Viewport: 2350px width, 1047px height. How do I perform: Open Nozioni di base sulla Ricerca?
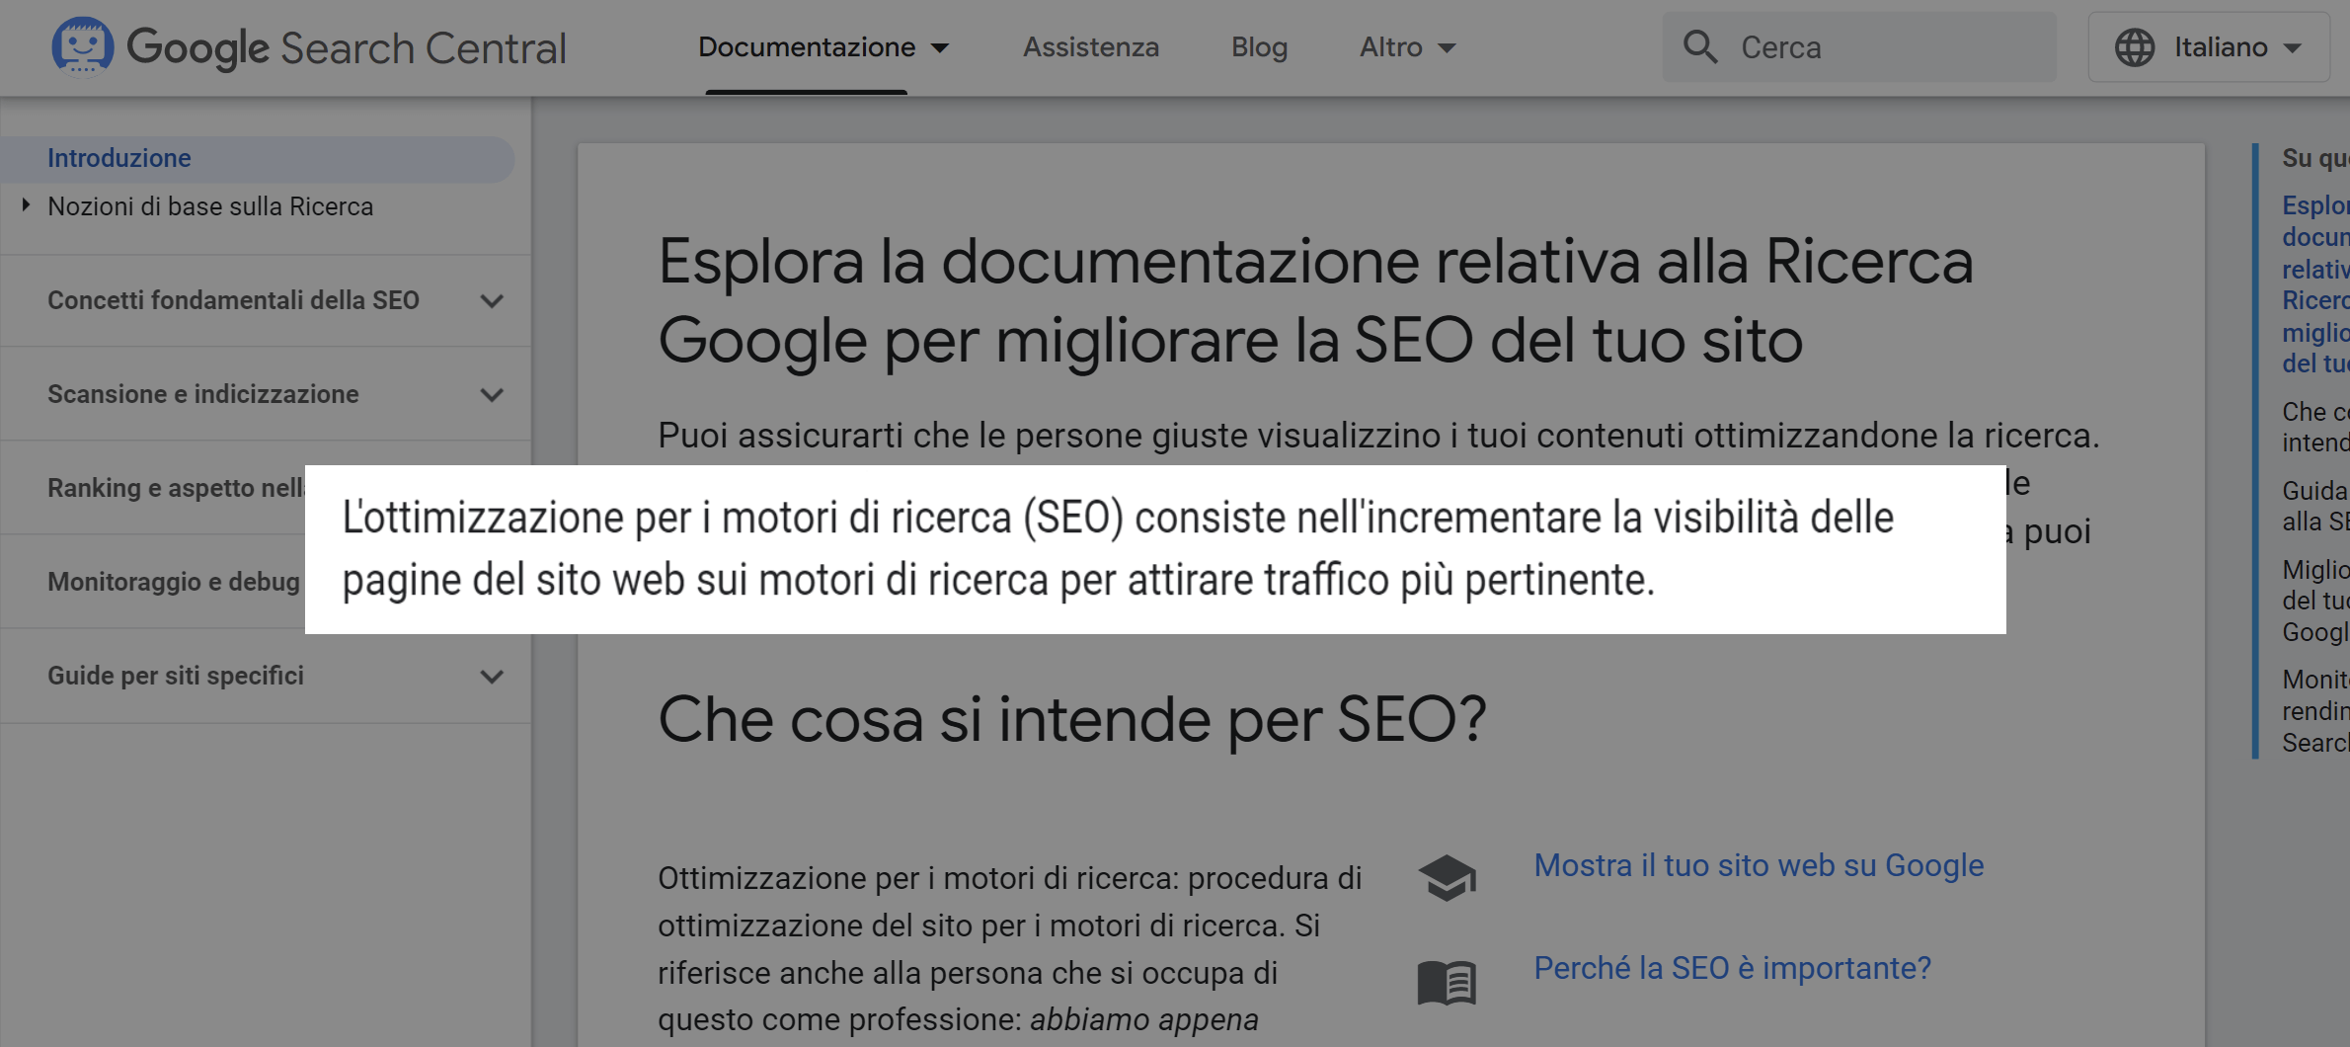(x=210, y=206)
